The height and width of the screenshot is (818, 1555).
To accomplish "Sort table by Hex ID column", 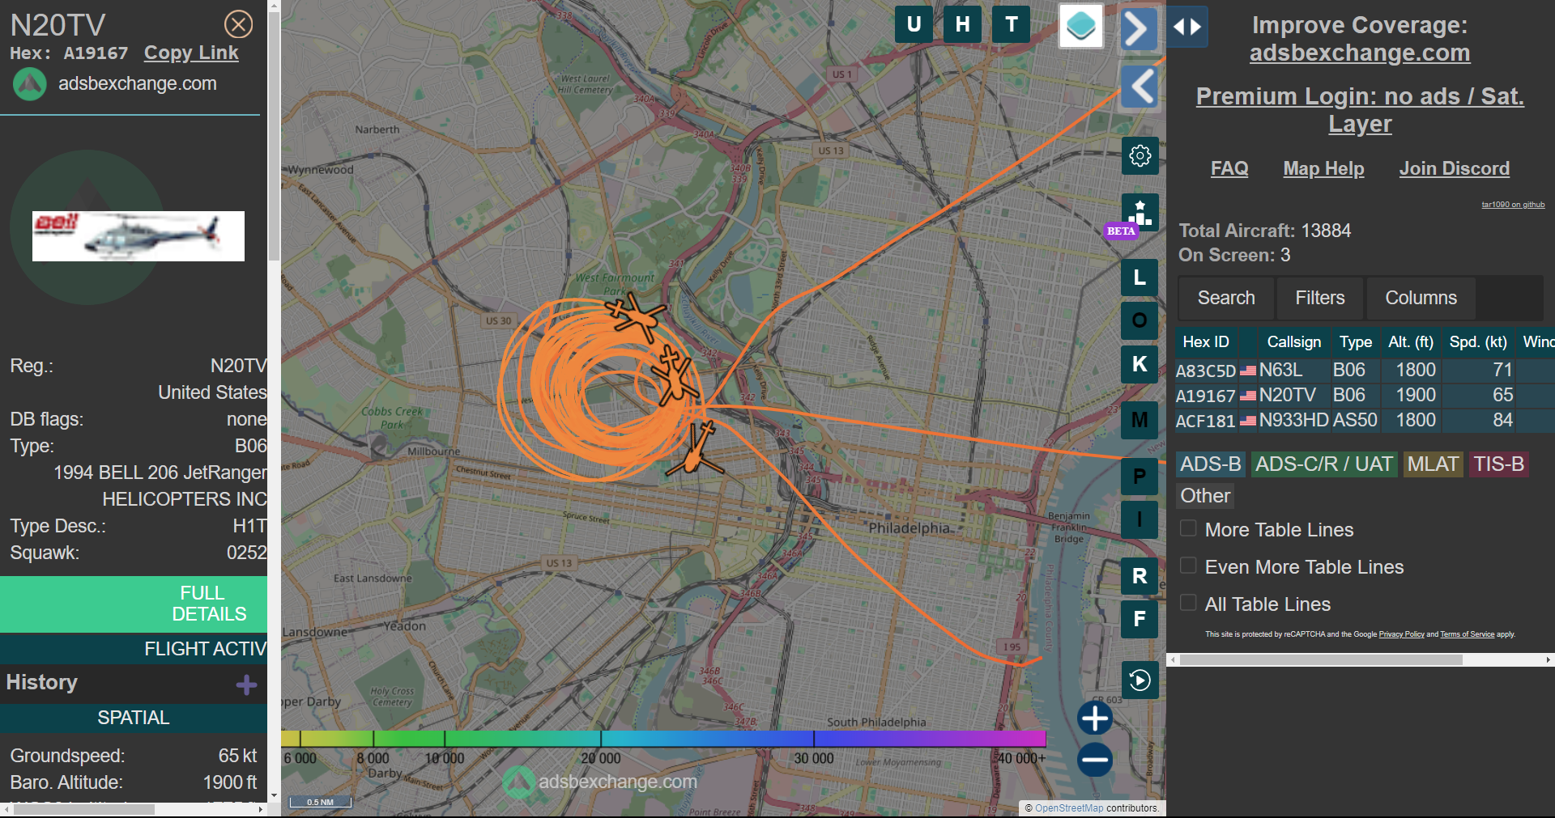I will pos(1206,341).
